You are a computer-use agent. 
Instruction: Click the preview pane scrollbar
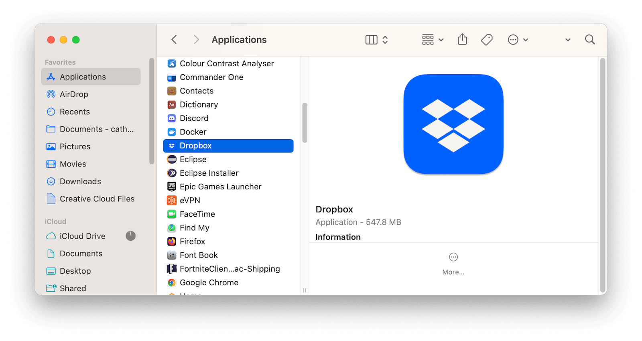[x=602, y=176]
